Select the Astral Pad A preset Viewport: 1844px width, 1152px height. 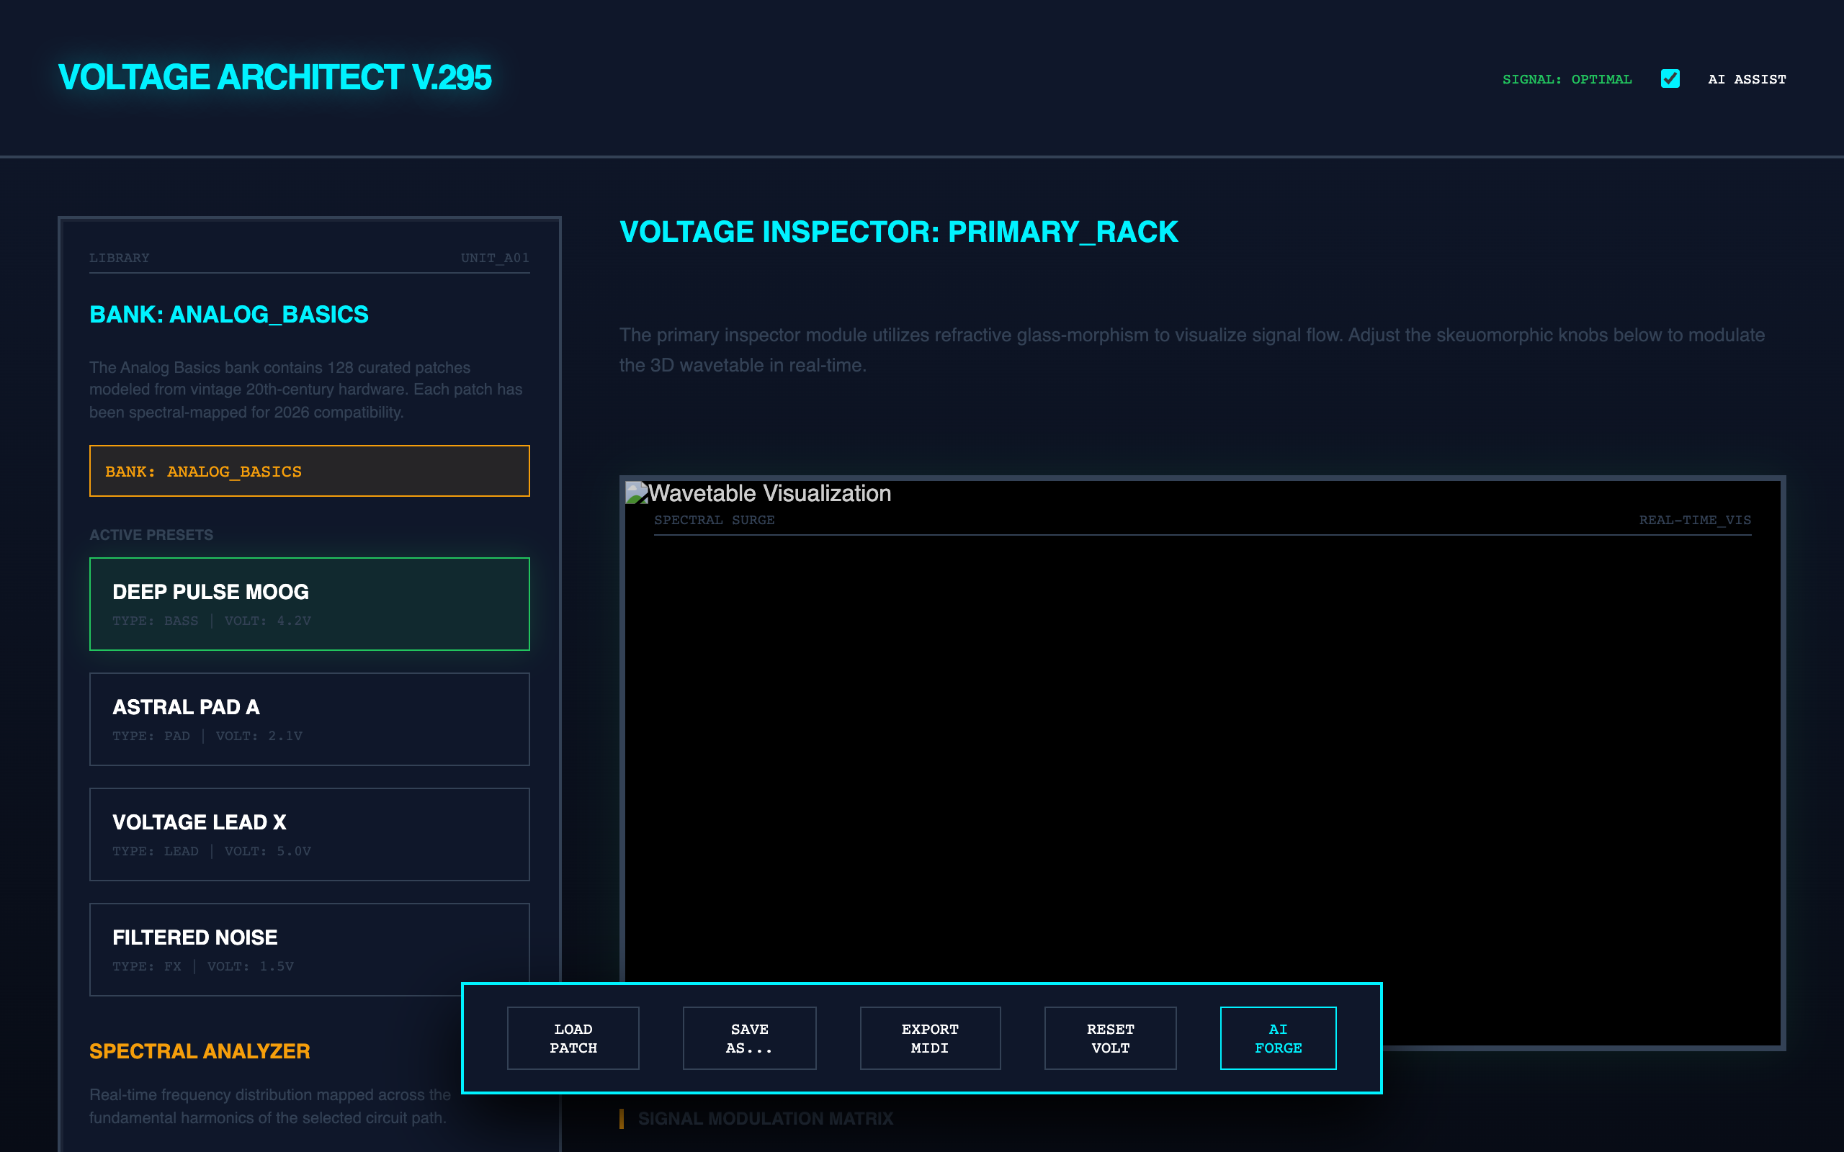tap(309, 719)
